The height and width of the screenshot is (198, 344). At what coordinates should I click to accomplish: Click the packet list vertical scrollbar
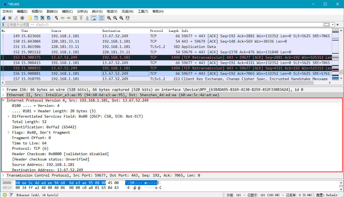(341, 54)
